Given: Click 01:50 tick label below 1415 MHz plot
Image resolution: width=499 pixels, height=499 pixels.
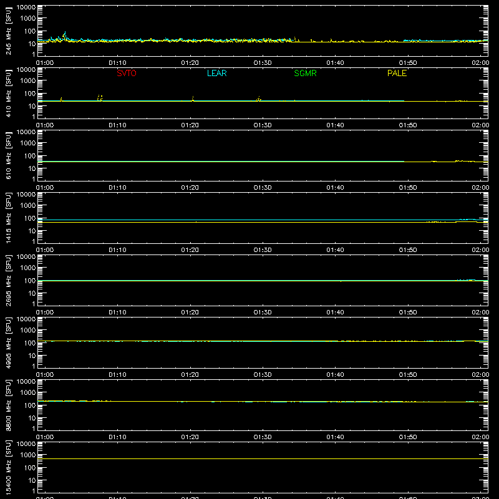Looking at the screenshot, I should 408,250.
